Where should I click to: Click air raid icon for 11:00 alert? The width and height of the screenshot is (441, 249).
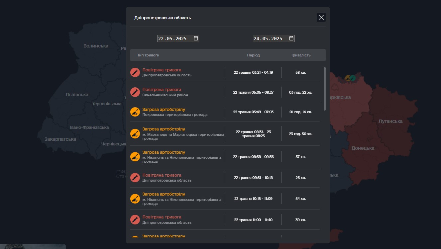(135, 219)
